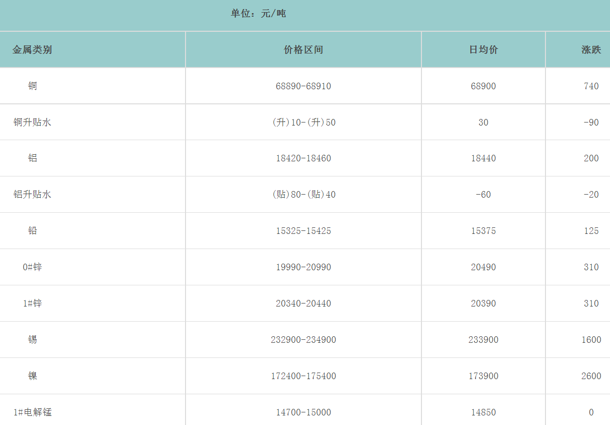Click the 1#锌 price range 20340-20440
This screenshot has width=610, height=425.
[x=303, y=303]
